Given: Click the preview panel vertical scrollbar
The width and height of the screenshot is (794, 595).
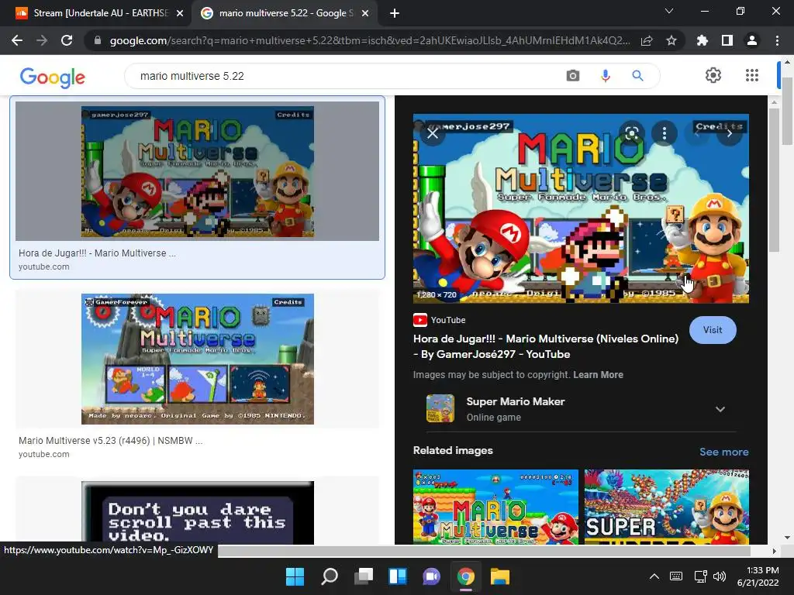Looking at the screenshot, I should (774, 180).
